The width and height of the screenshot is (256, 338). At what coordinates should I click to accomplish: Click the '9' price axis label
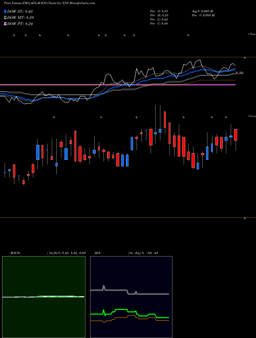(x=245, y=58)
